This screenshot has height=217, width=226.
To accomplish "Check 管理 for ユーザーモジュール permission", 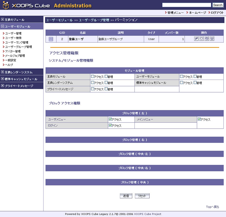I will [x=195, y=76].
